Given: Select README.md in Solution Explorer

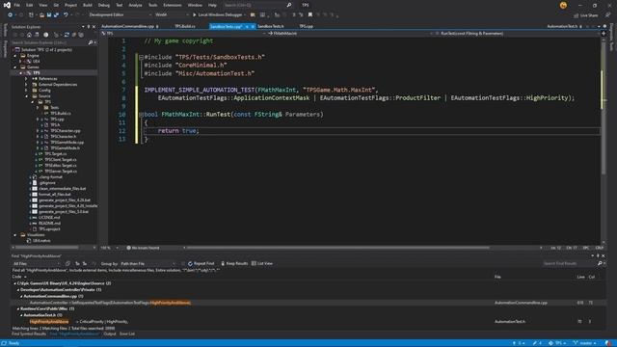Looking at the screenshot, I should [x=49, y=223].
